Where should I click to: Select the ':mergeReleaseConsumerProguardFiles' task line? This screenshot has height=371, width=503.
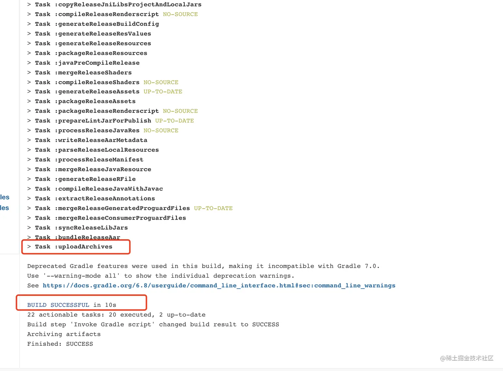pyautogui.click(x=106, y=218)
